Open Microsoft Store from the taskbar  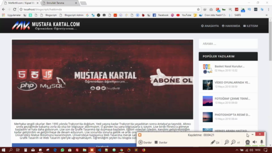coord(70,150)
